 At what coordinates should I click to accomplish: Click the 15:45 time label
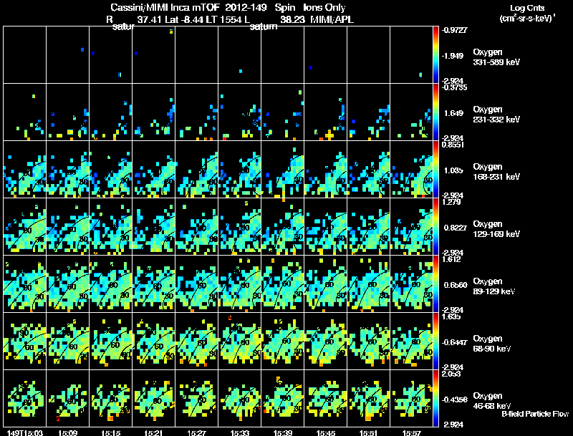tap(326, 432)
